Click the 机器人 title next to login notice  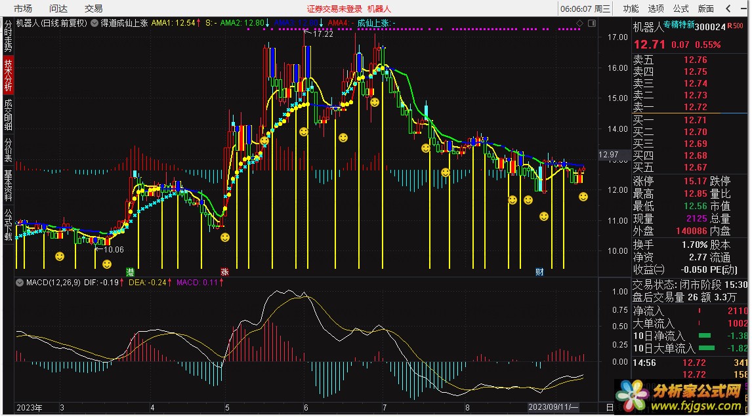click(x=379, y=9)
